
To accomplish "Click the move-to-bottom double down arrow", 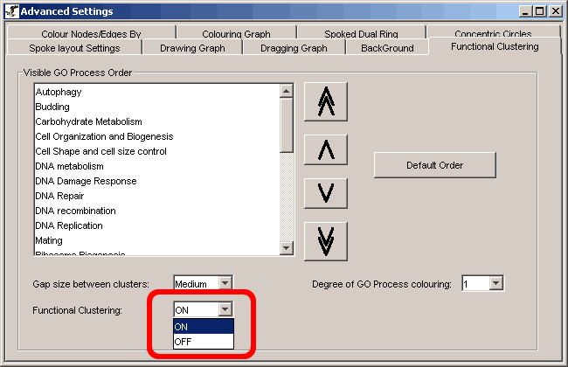I will click(x=326, y=240).
